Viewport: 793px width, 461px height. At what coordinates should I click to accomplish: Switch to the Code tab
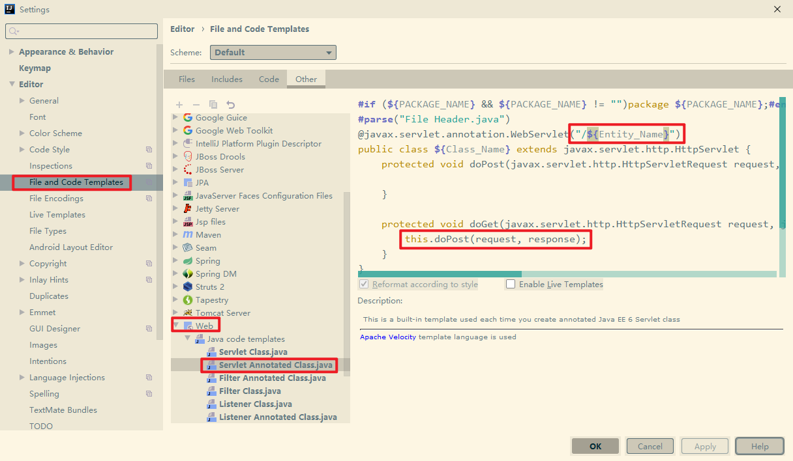[x=269, y=79]
